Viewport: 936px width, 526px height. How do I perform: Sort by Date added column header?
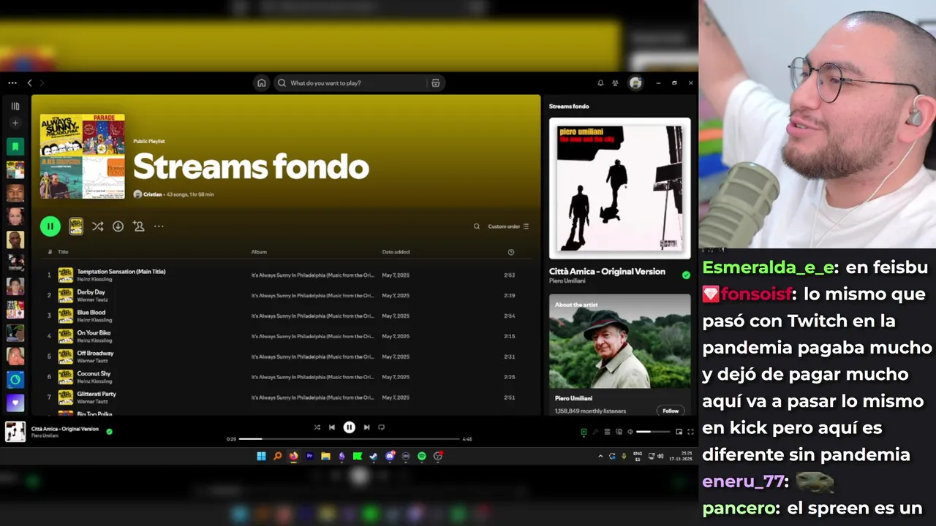point(396,252)
